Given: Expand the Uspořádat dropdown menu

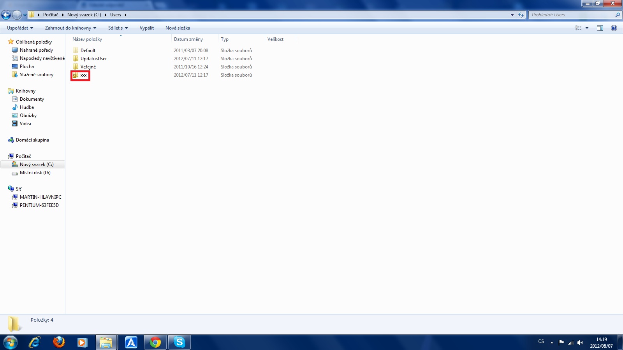Looking at the screenshot, I should click(20, 28).
